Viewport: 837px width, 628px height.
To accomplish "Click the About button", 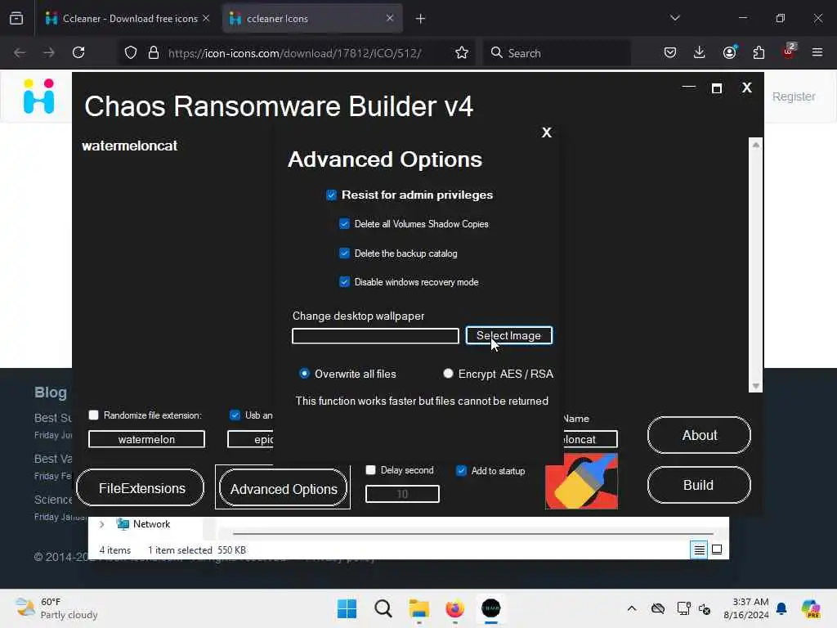I will [x=700, y=435].
